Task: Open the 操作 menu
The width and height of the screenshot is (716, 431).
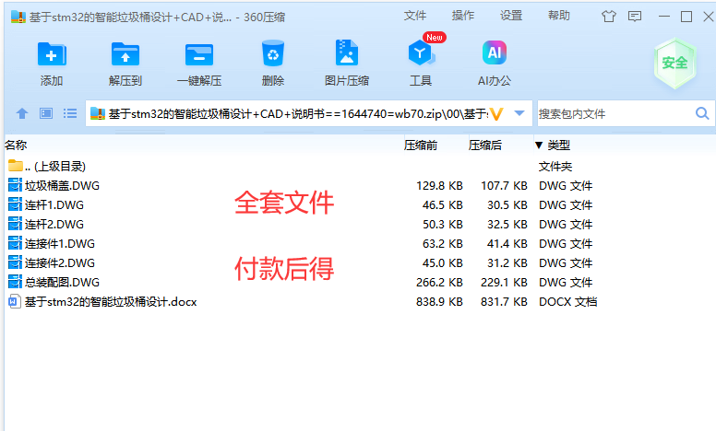Action: click(463, 16)
